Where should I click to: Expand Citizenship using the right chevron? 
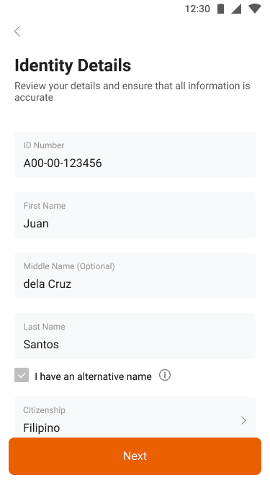[243, 420]
